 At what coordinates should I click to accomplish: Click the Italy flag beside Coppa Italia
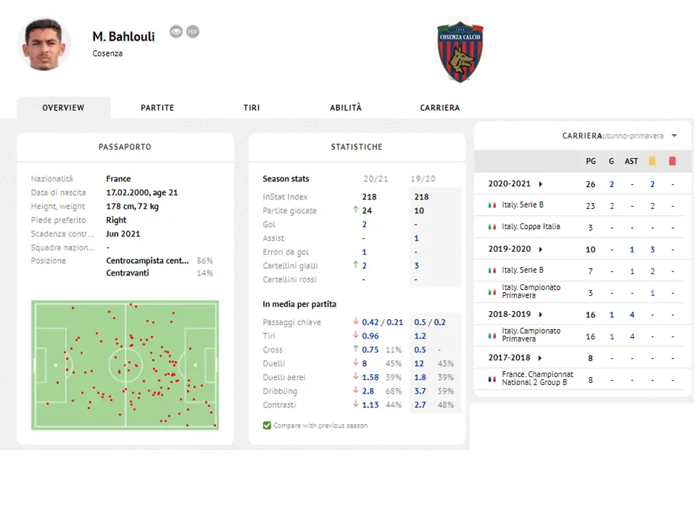click(492, 227)
